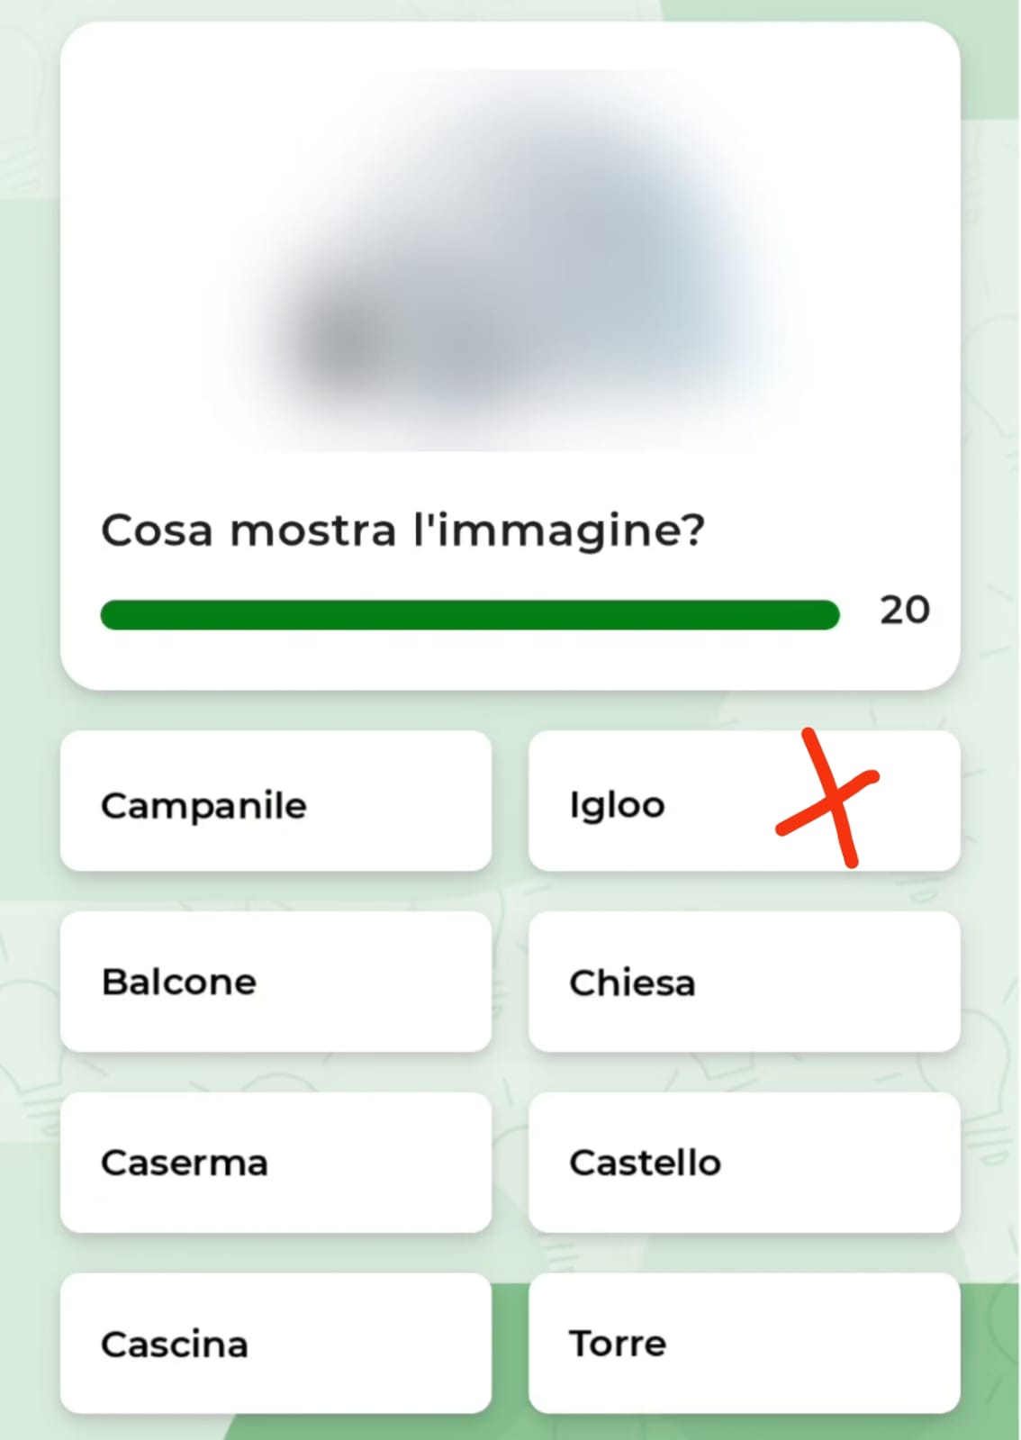This screenshot has width=1021, height=1440.
Task: Click the green countdown progress bar
Action: (x=470, y=615)
